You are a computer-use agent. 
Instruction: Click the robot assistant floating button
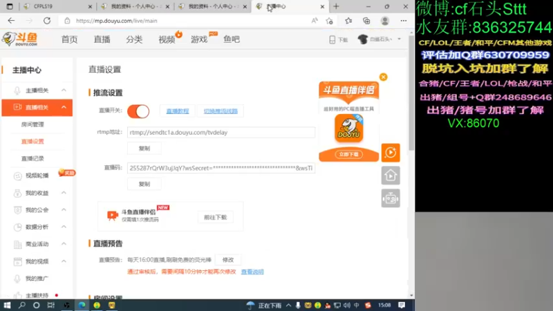tap(391, 198)
